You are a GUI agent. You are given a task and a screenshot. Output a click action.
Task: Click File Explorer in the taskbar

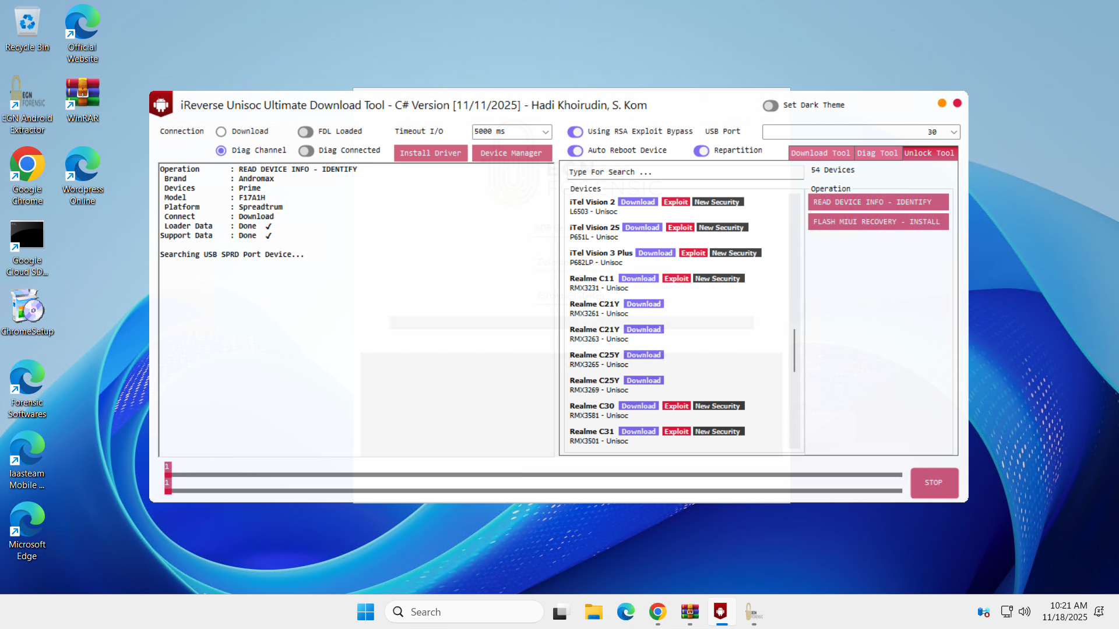click(x=593, y=612)
